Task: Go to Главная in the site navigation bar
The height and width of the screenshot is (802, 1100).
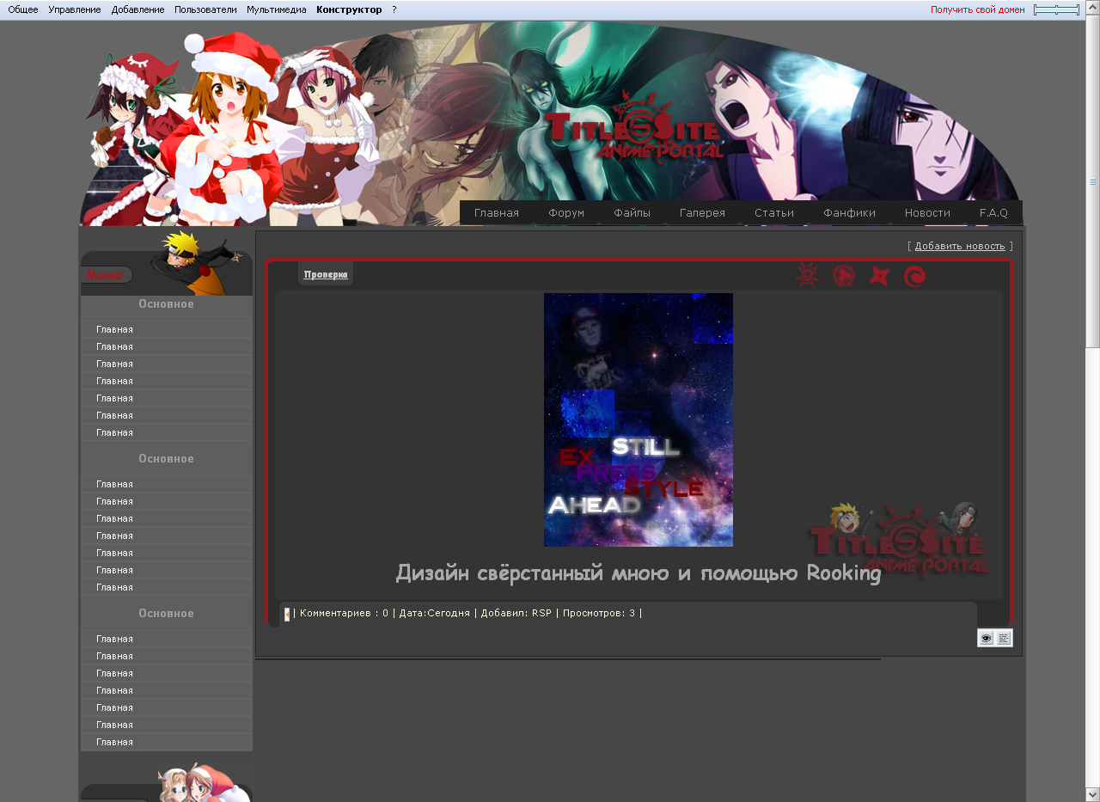Action: pos(497,212)
